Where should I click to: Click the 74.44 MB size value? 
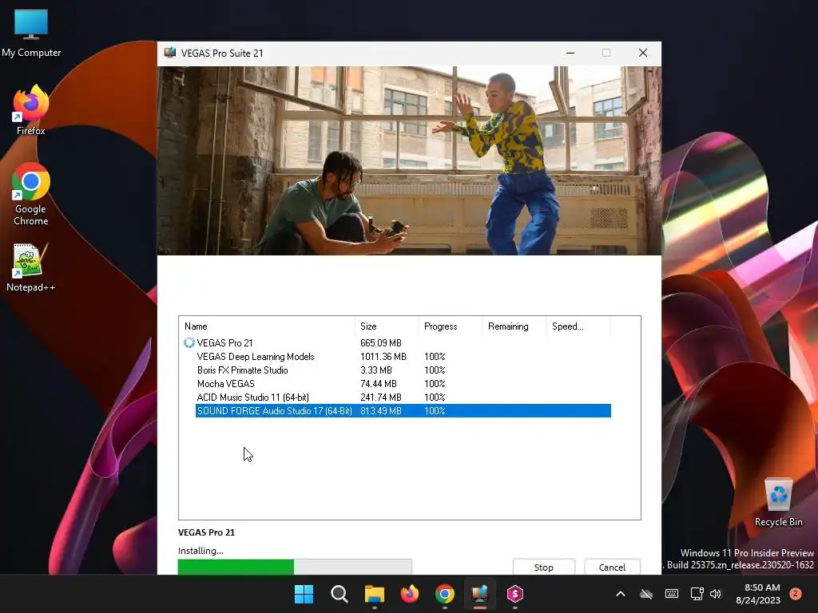378,384
